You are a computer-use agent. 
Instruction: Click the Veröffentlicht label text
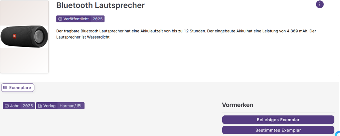(x=76, y=19)
